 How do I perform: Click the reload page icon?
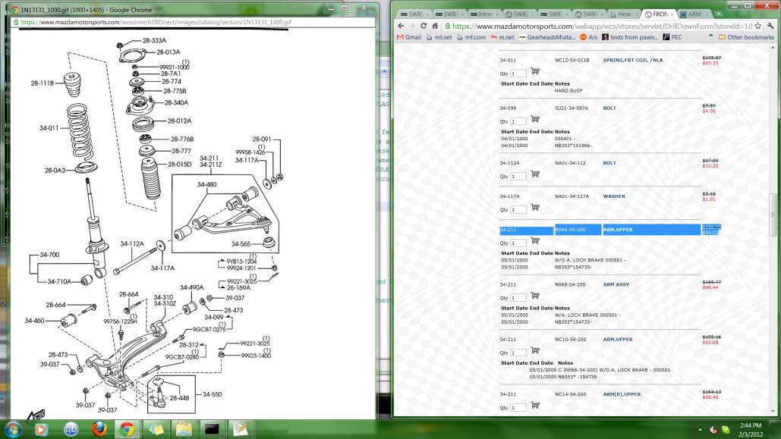(x=424, y=26)
